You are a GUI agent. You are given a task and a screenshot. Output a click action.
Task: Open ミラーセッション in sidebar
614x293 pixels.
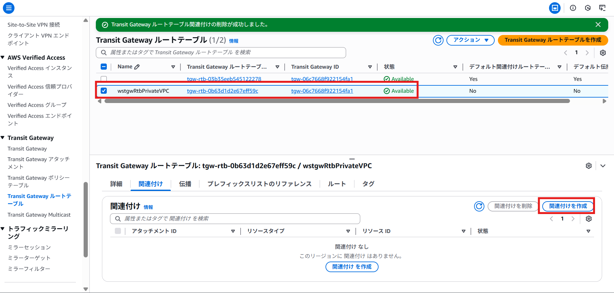coord(29,247)
